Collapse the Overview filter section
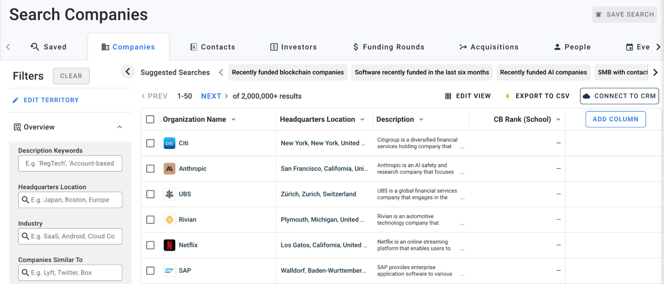The height and width of the screenshot is (284, 664). 120,127
